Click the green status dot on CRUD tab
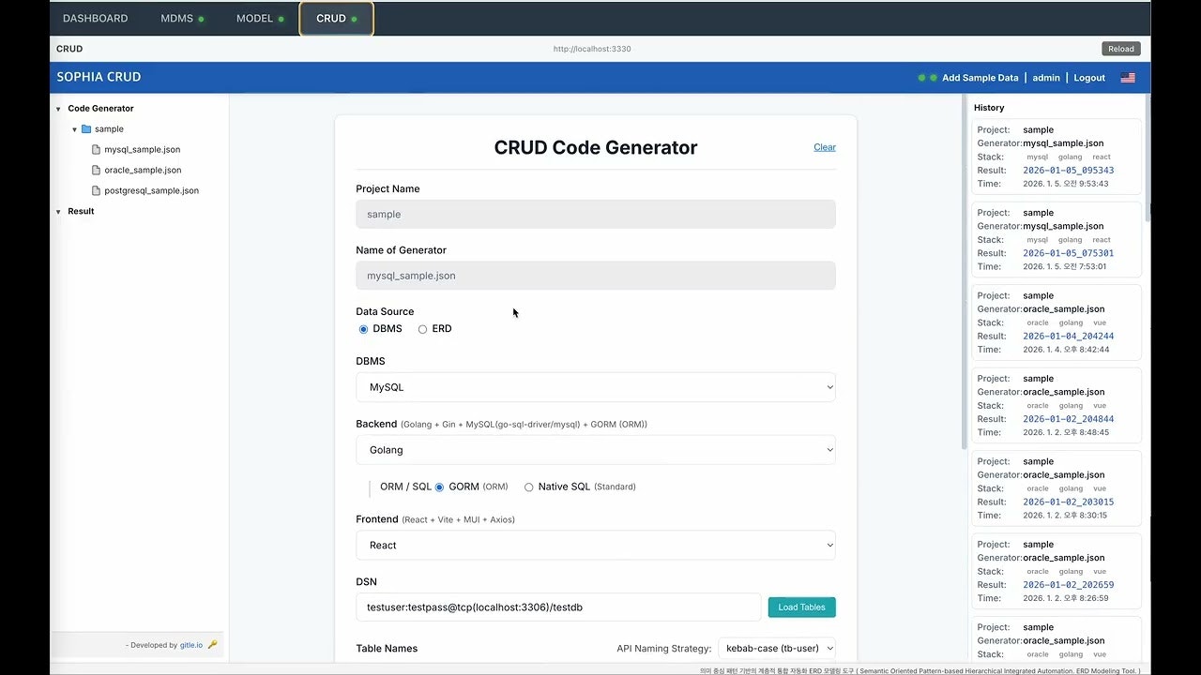 click(x=354, y=19)
